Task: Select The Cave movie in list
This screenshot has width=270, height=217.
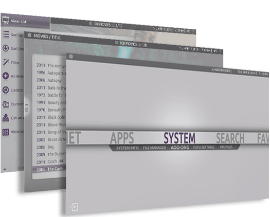Action: point(49,169)
